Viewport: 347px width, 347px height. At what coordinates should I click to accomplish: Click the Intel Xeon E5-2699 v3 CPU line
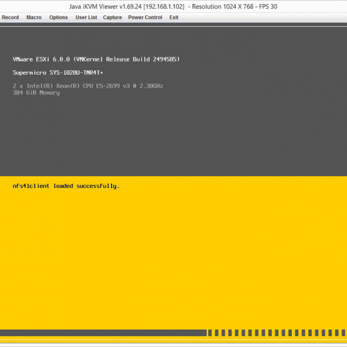click(x=88, y=86)
